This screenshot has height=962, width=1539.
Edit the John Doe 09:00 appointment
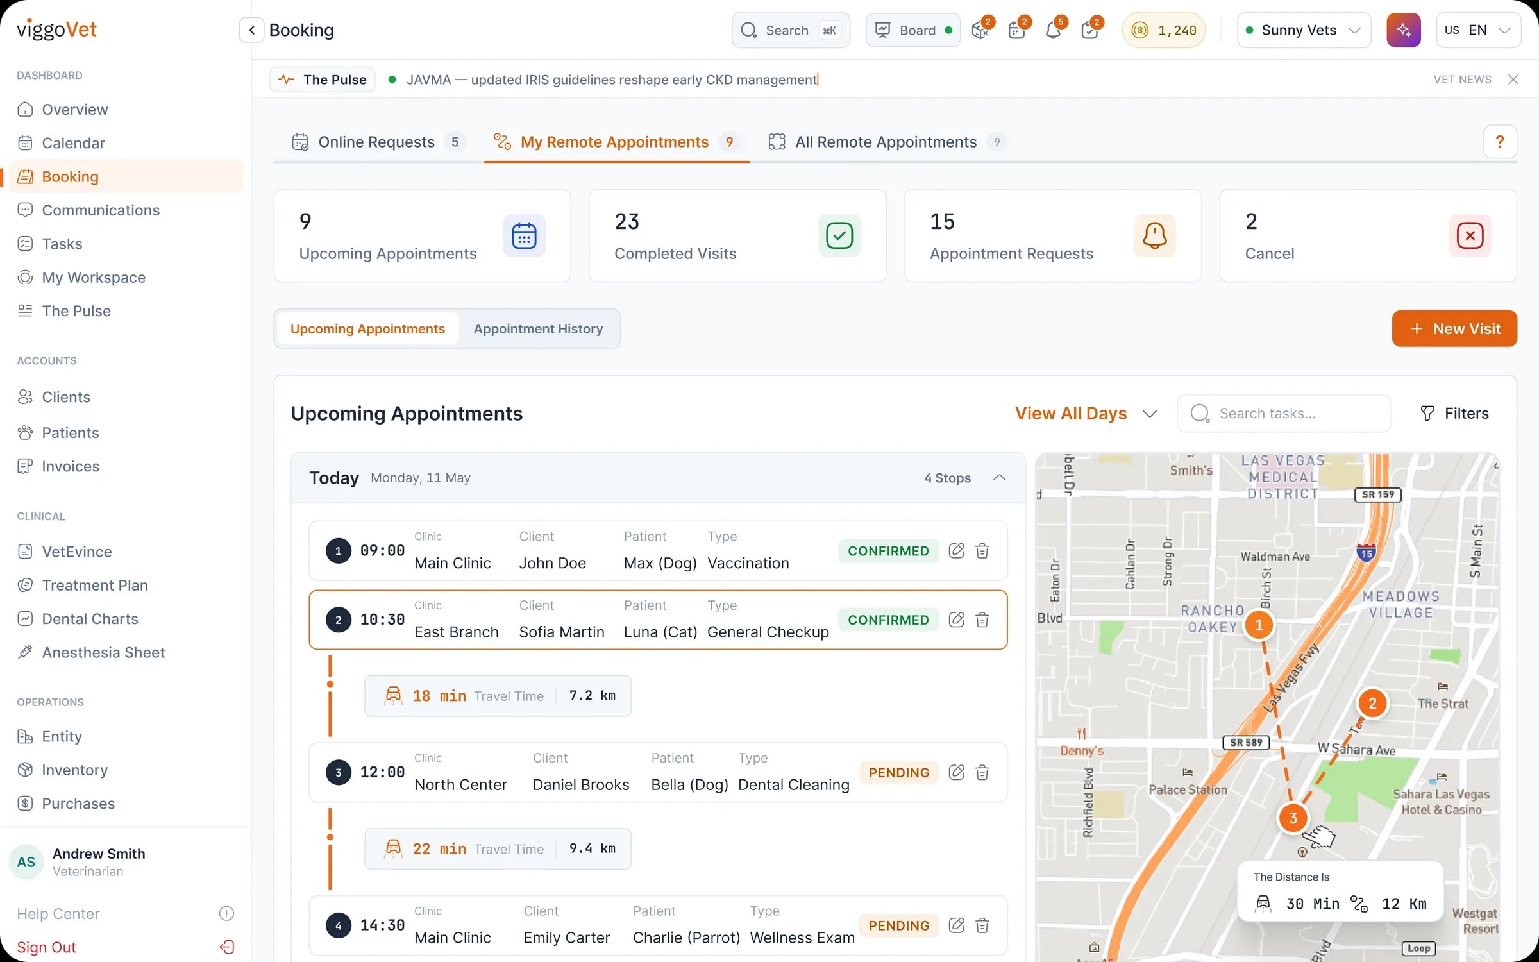[x=956, y=551]
